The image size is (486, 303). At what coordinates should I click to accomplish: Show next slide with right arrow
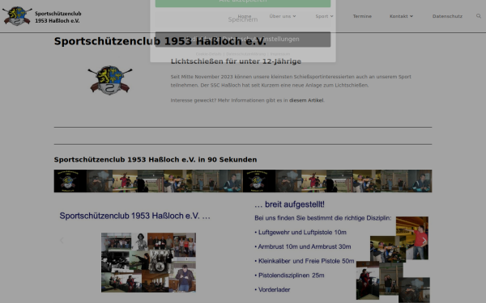click(424, 240)
